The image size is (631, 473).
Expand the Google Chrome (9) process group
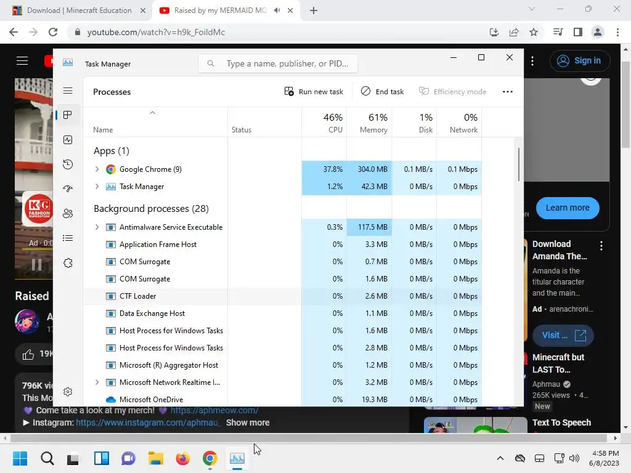coord(97,169)
